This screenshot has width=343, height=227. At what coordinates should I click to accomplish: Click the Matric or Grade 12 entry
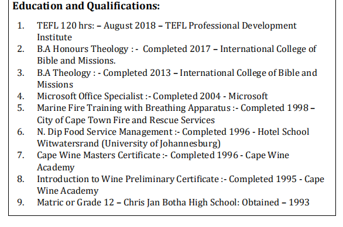point(173,202)
